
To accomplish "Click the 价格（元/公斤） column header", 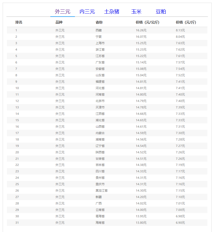I will click(x=147, y=22).
